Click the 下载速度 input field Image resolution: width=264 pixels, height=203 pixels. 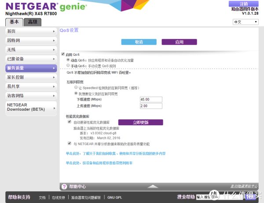[151, 99]
